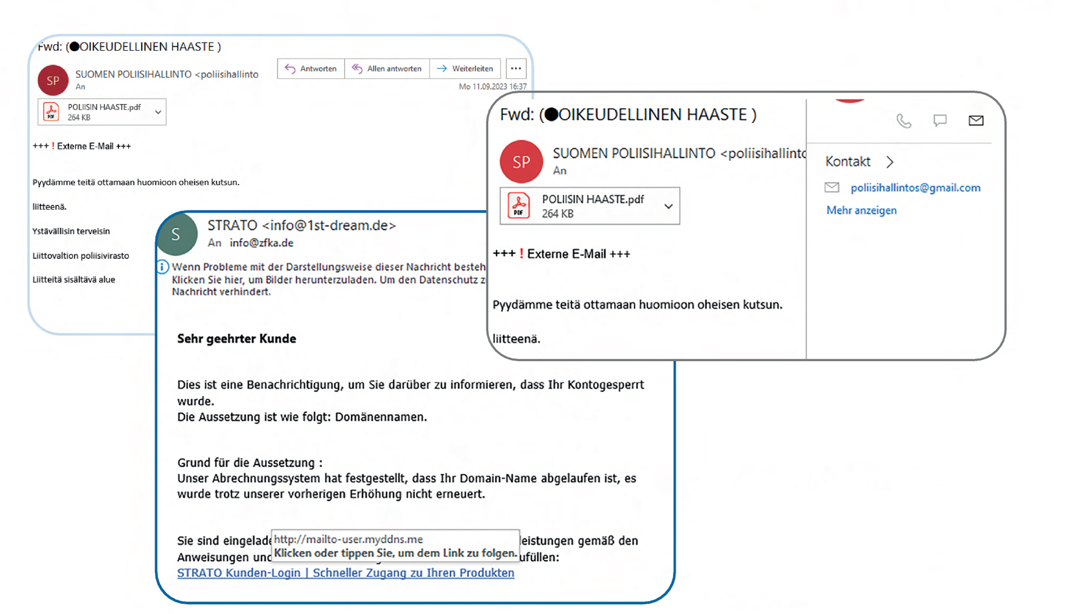
Task: Expand the Kontakt section chevron
Action: (890, 162)
